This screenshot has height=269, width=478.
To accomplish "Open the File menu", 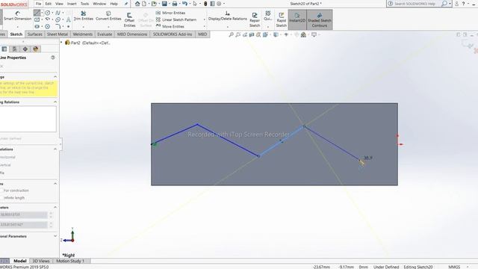I will coord(38,4).
